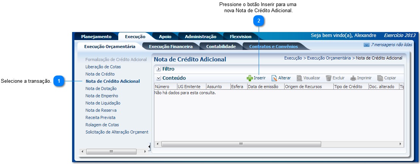Select the Execução Financeira subtab

pos(171,47)
